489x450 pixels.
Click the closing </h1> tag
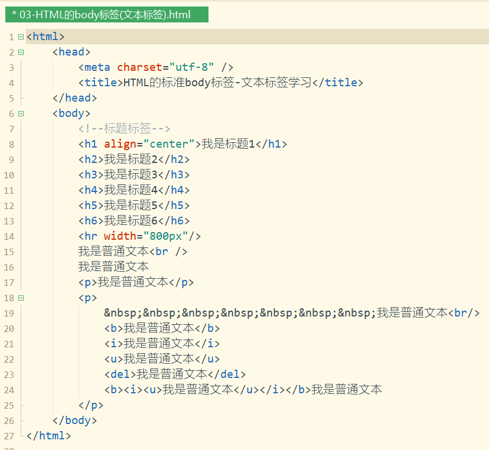(x=271, y=144)
